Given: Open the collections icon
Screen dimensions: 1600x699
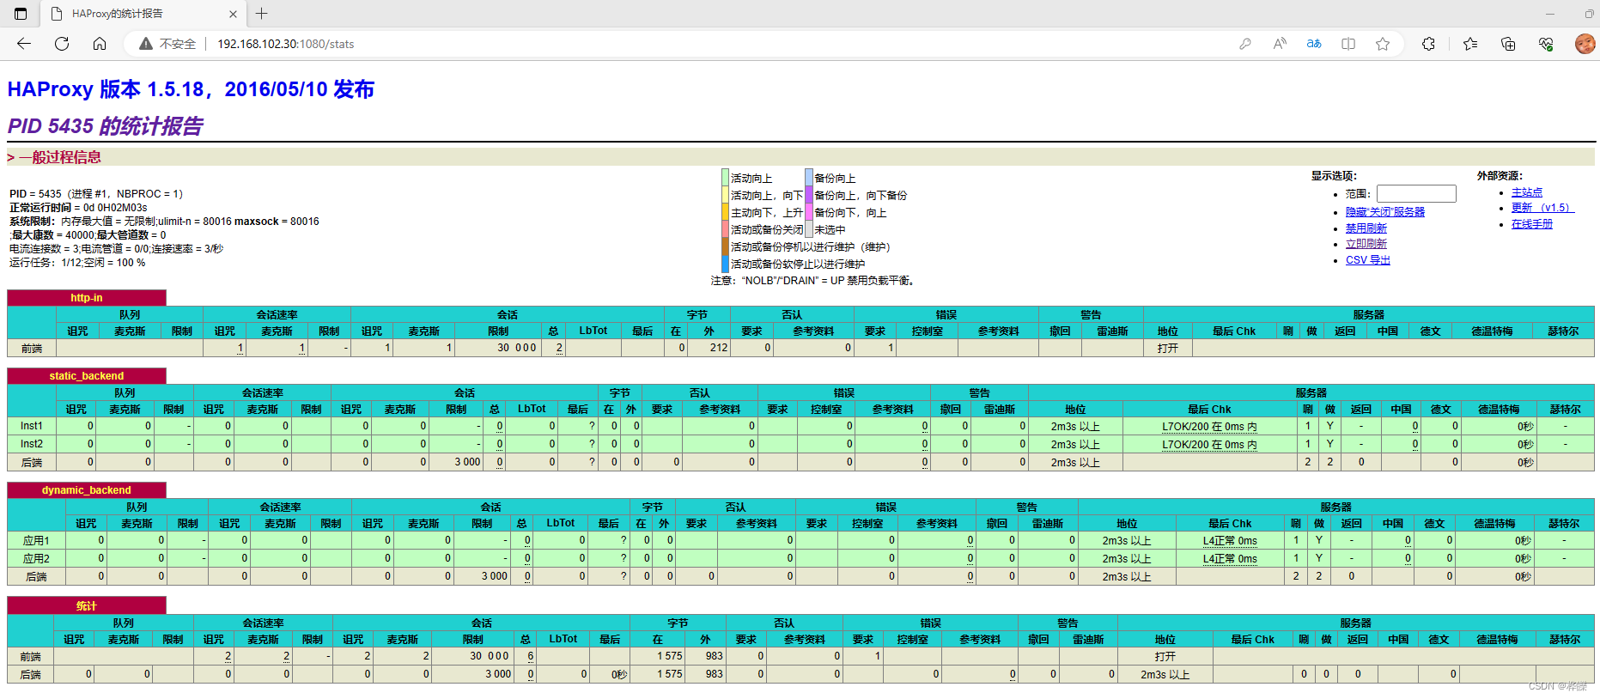Looking at the screenshot, I should coord(1508,44).
